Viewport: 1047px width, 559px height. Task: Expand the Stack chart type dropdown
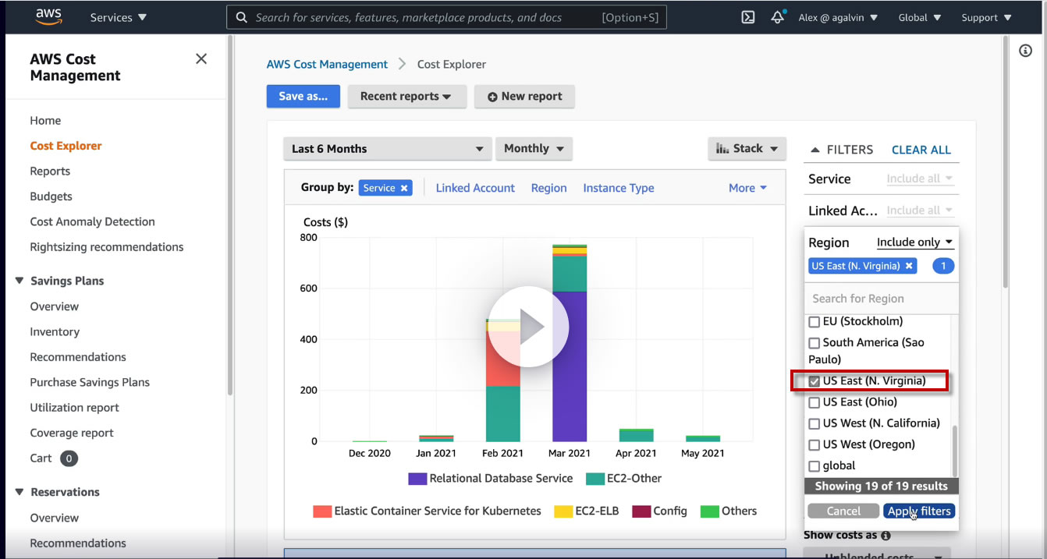(x=747, y=149)
